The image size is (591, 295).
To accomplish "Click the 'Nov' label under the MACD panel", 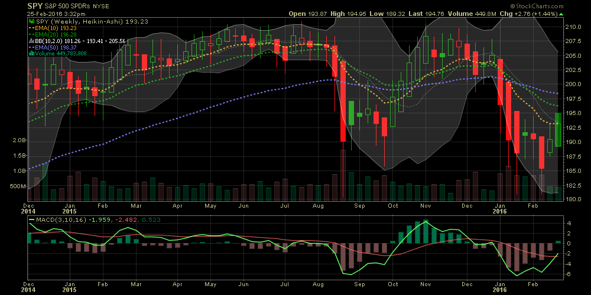I will click(426, 285).
